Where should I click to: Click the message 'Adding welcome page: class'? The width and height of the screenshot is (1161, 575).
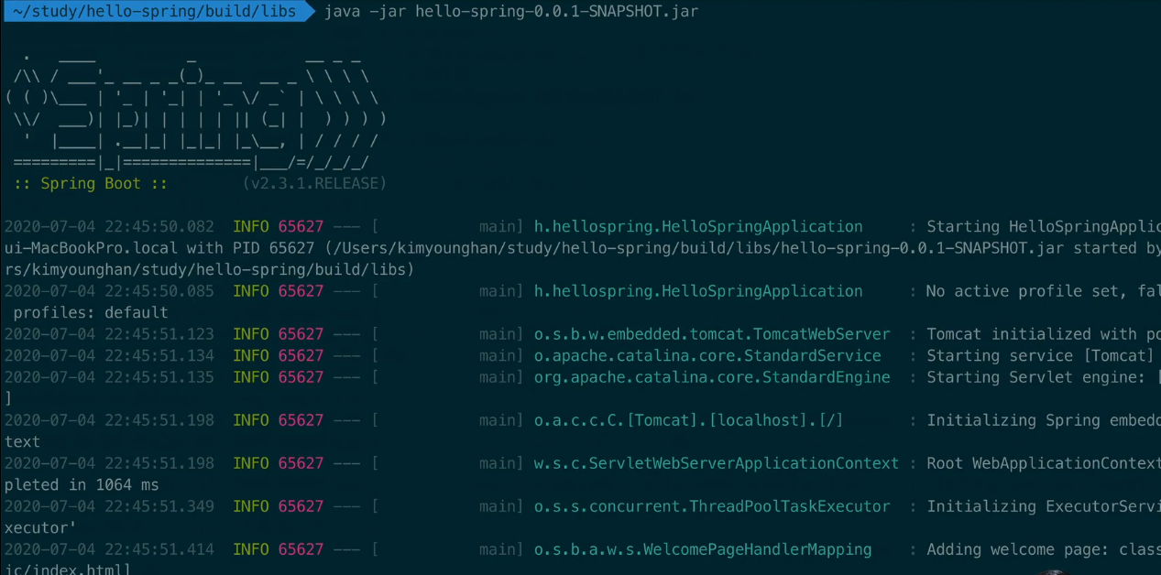point(1044,549)
